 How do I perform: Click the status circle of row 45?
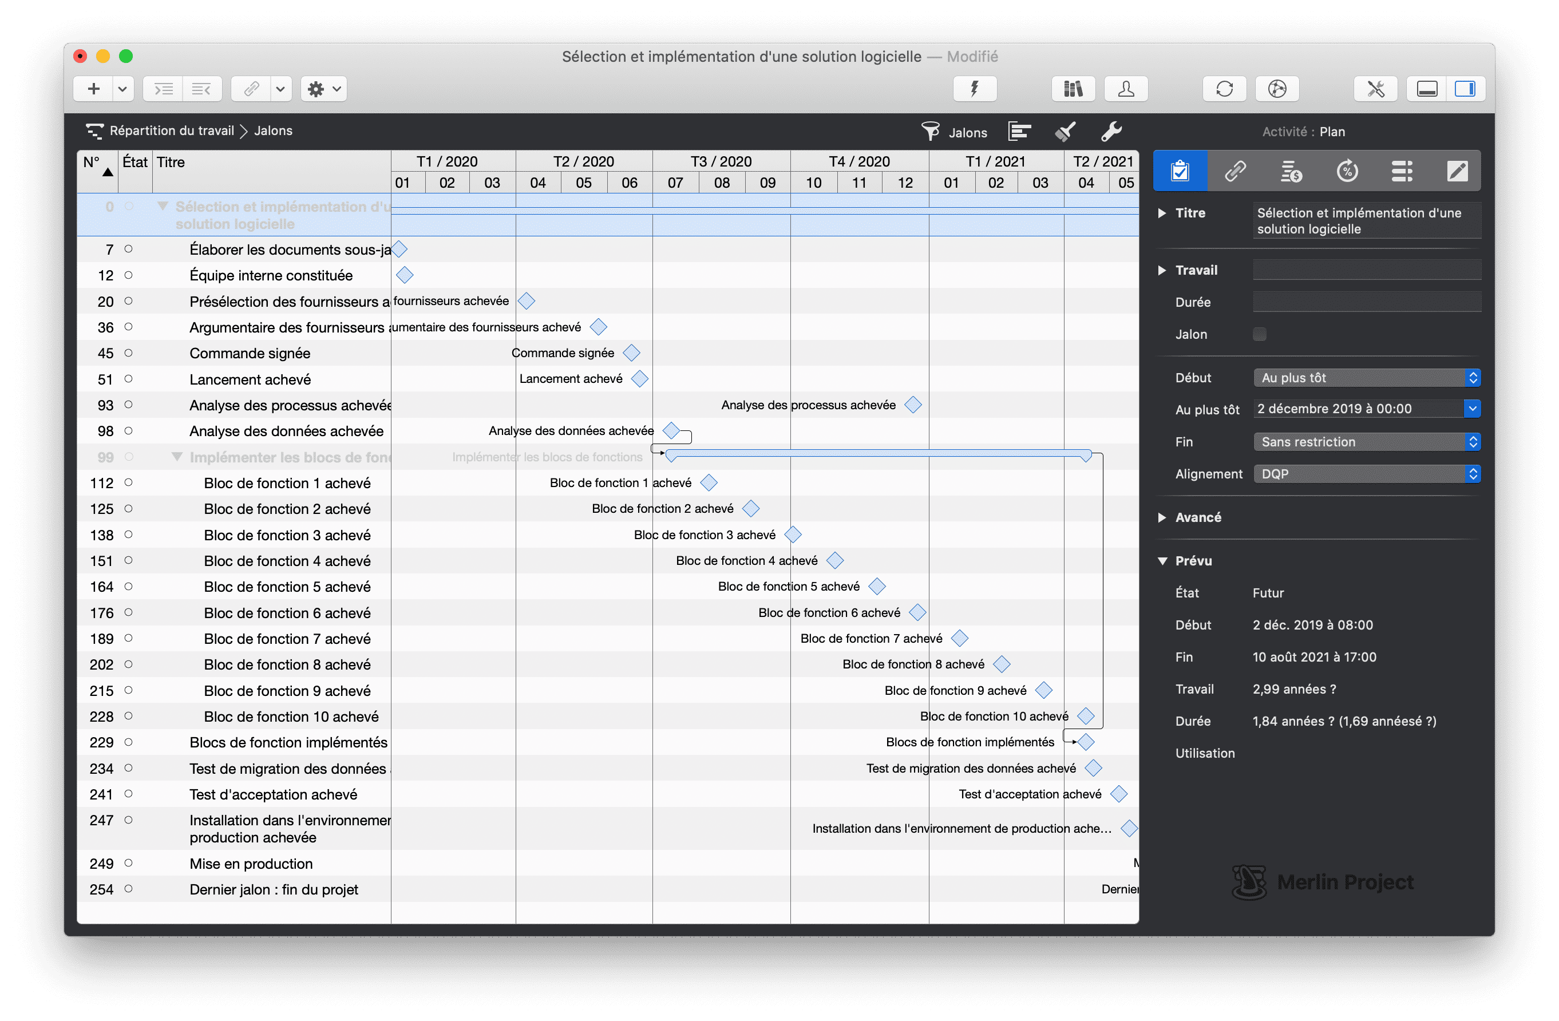[129, 353]
